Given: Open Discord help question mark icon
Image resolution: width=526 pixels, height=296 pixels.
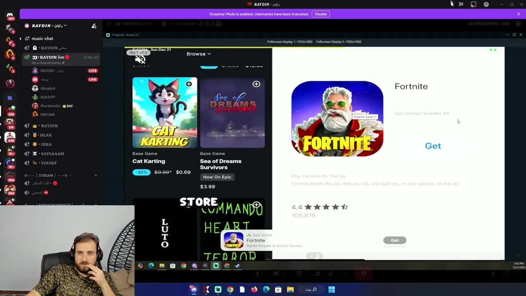Looking at the screenshot, I should coord(486,4).
